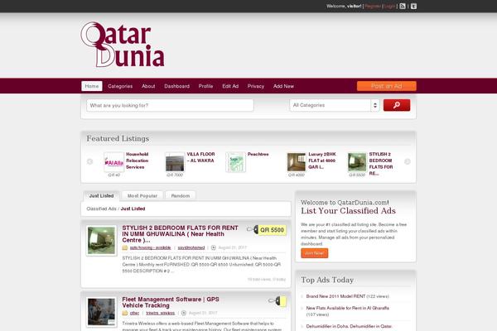This screenshot has width=497, height=331.
Task: Click the orange Post an Ad button
Action: pyautogui.click(x=386, y=86)
